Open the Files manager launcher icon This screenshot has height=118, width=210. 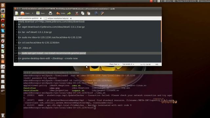[3, 36]
